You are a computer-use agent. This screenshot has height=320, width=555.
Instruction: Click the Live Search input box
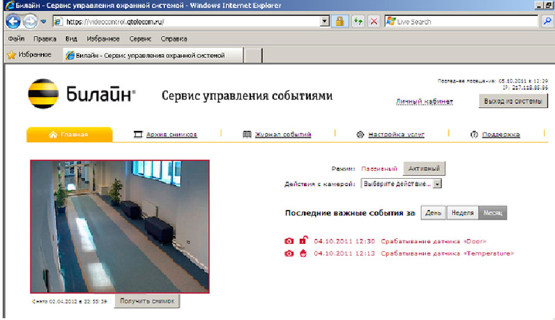pyautogui.click(x=461, y=22)
